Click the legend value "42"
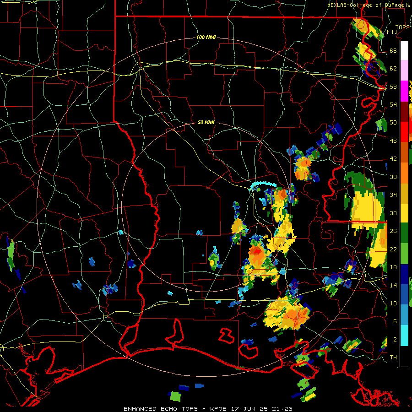This screenshot has height=412, width=412. click(x=393, y=159)
